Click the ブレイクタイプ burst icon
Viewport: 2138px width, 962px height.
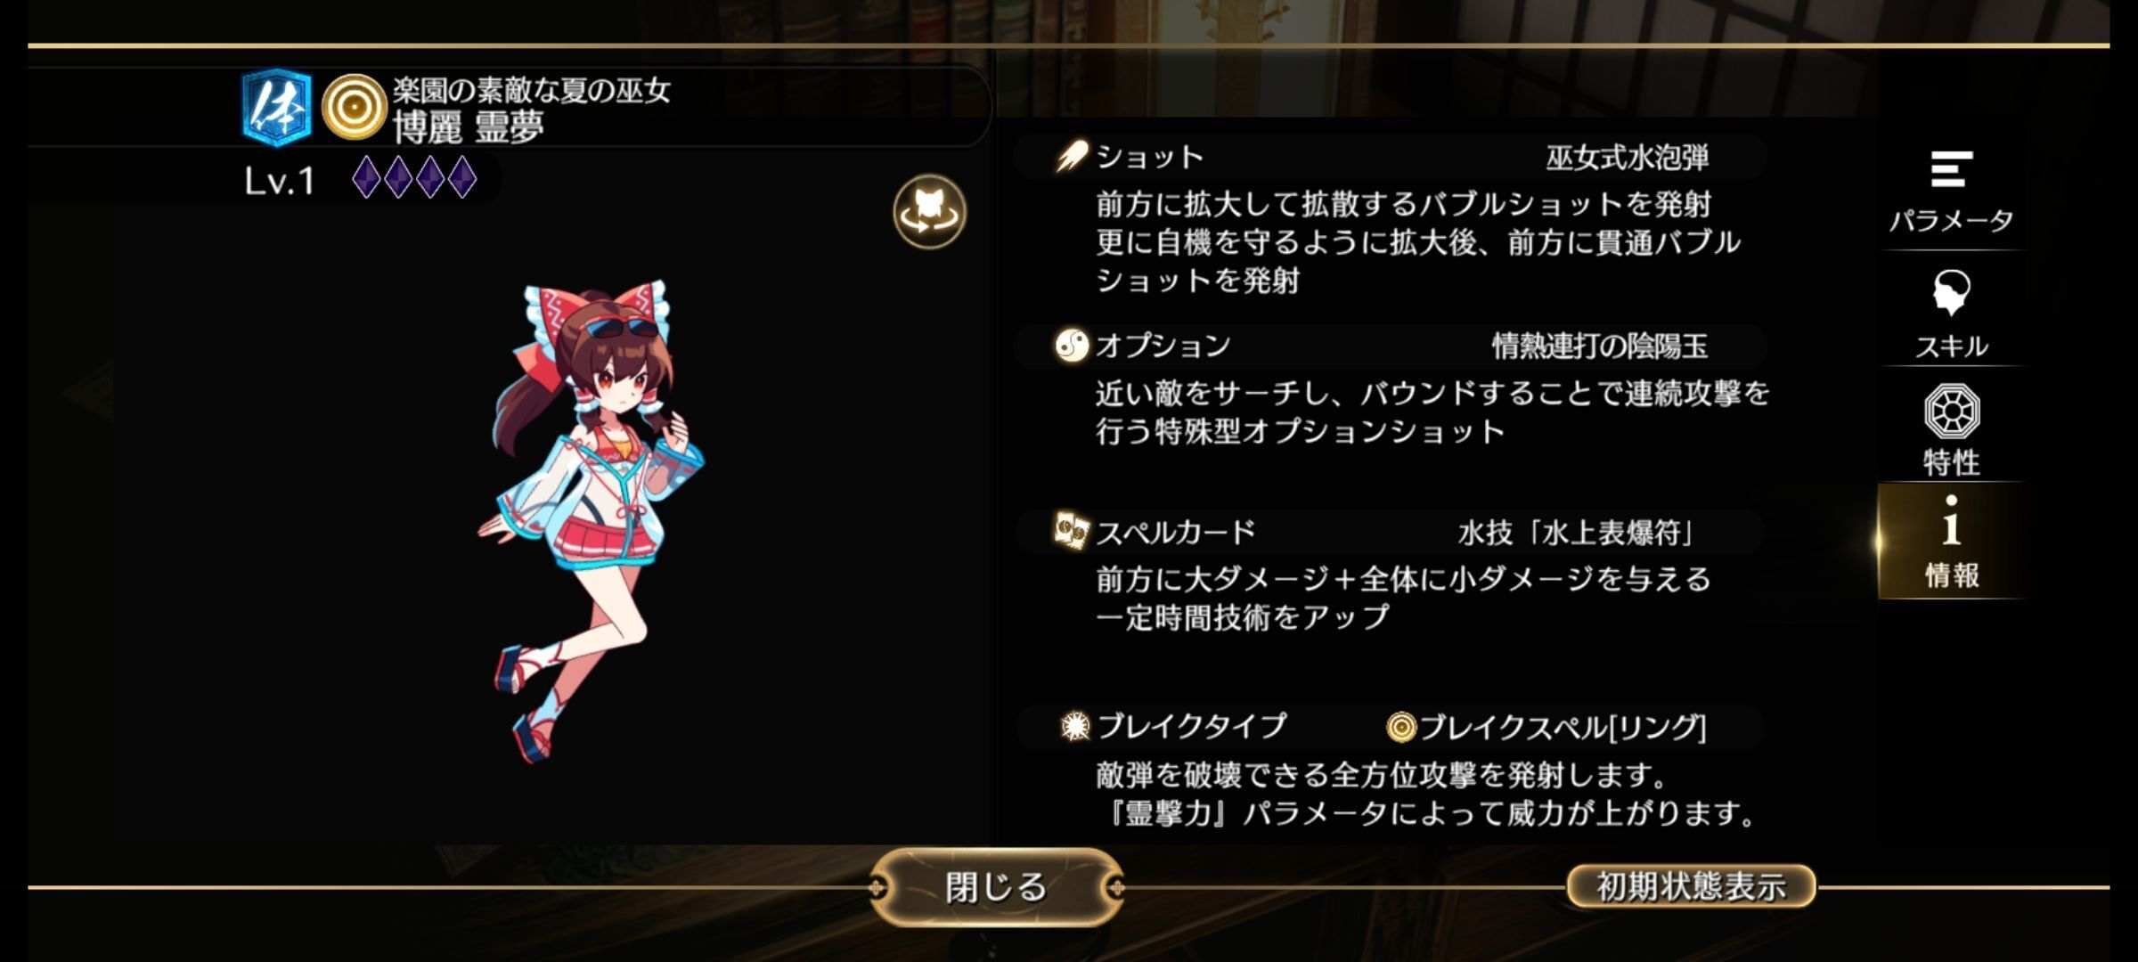pos(1075,727)
